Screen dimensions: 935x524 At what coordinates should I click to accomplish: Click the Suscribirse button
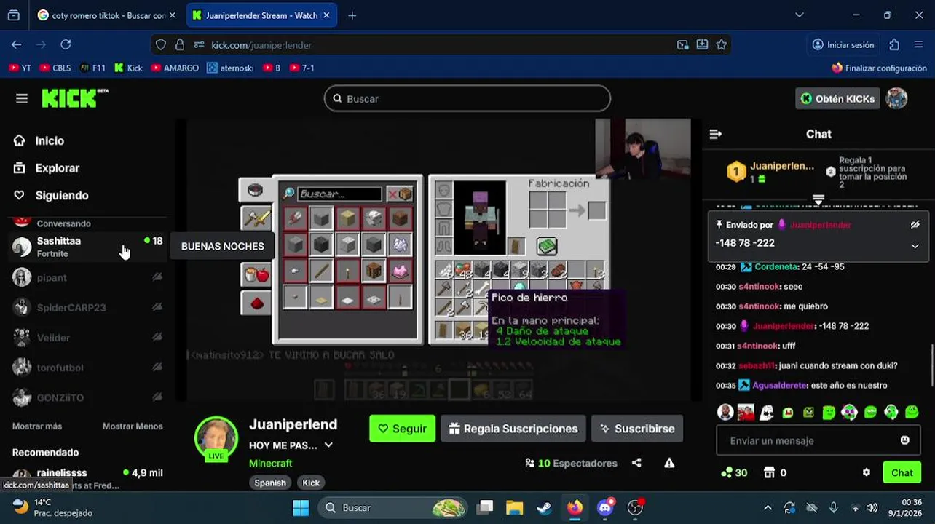coord(637,429)
